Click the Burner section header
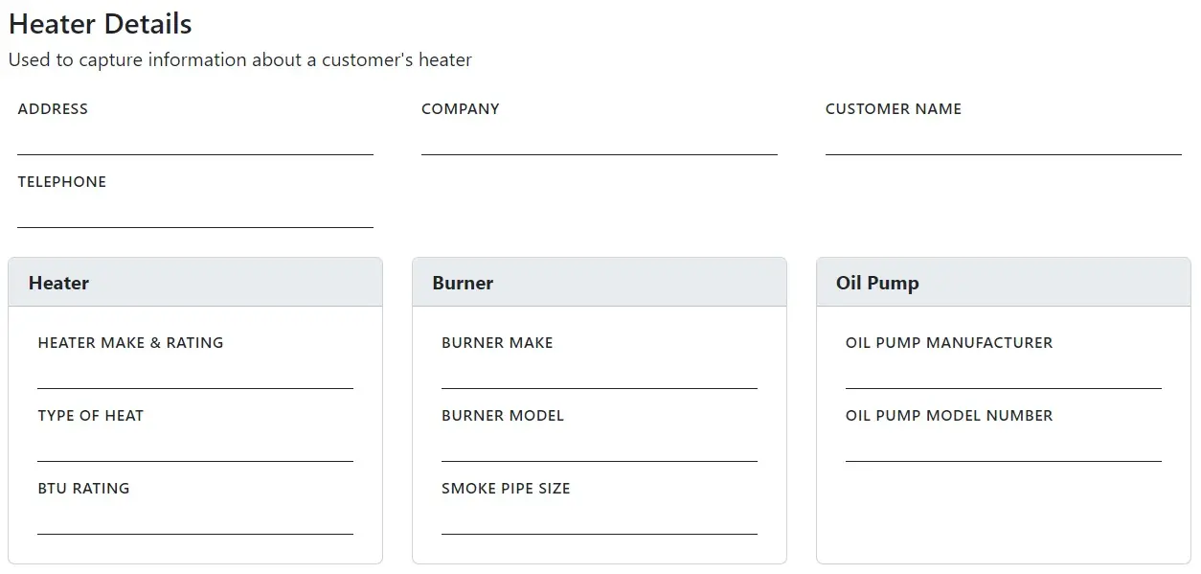 coord(463,282)
